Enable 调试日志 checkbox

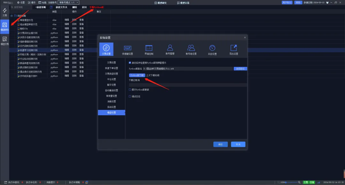pyautogui.click(x=130, y=96)
